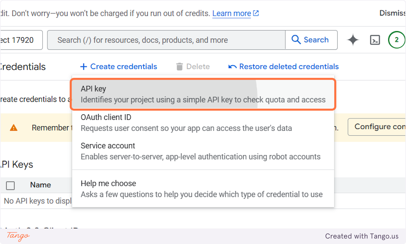Click the Dismiss link

pos(392,13)
